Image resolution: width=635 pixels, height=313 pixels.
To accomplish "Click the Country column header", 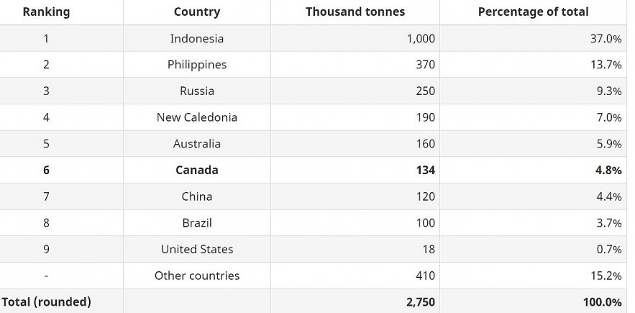I will (x=197, y=12).
